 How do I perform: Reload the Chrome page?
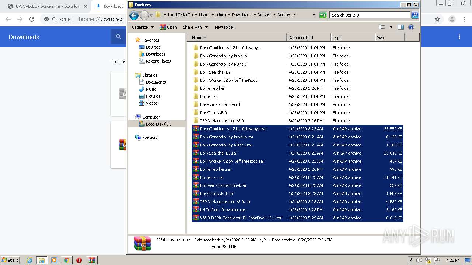point(32,19)
